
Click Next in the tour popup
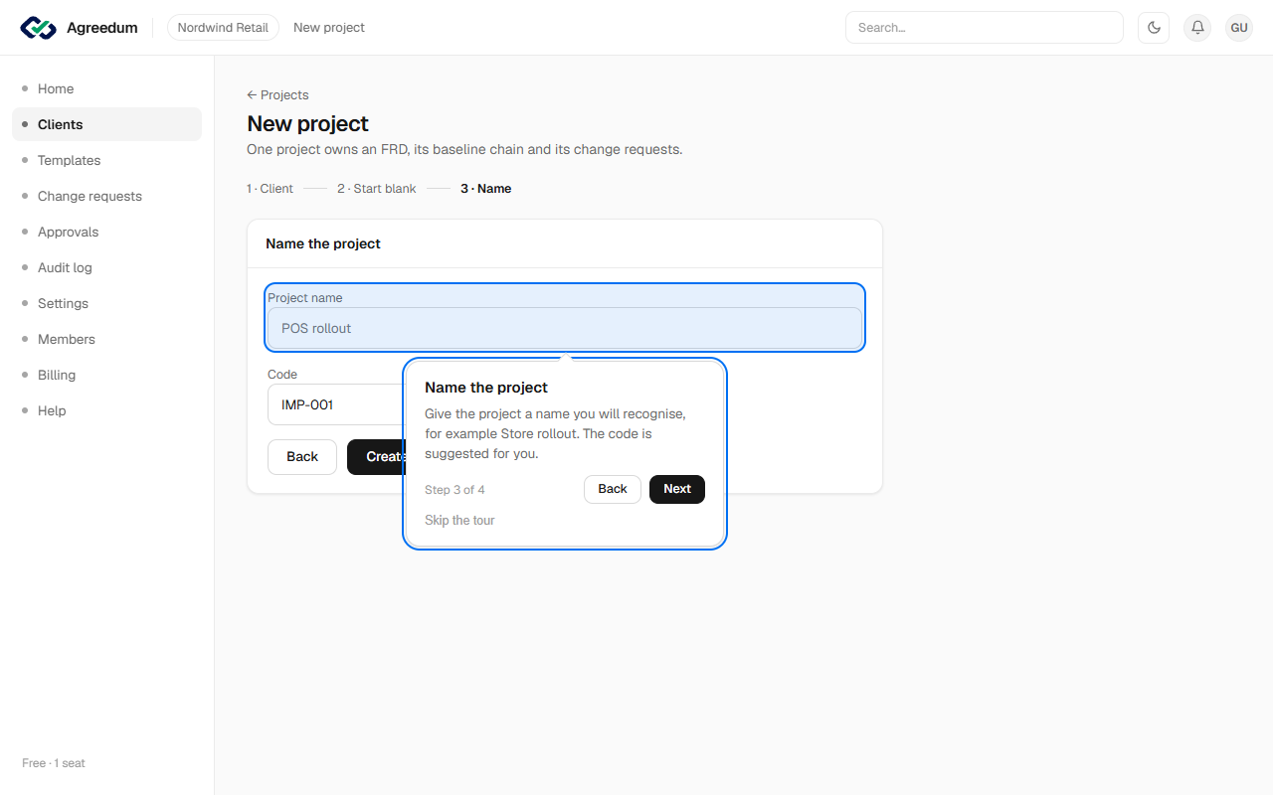pyautogui.click(x=677, y=489)
